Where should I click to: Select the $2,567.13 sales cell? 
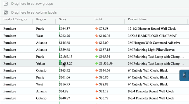tap(66, 57)
